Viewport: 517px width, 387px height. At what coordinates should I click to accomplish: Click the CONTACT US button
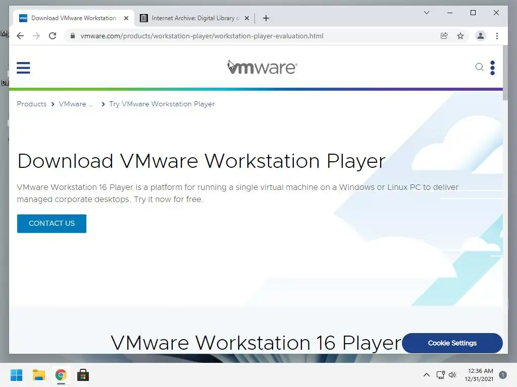[x=52, y=223]
